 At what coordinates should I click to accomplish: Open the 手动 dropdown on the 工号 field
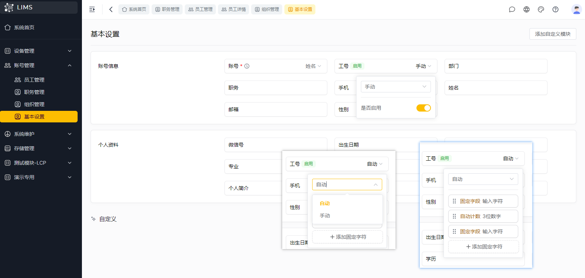(x=423, y=66)
